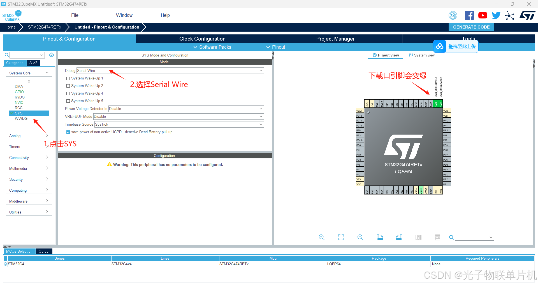This screenshot has height=284, width=538.
Task: Click the peripheral search input field
Action: coord(27,55)
